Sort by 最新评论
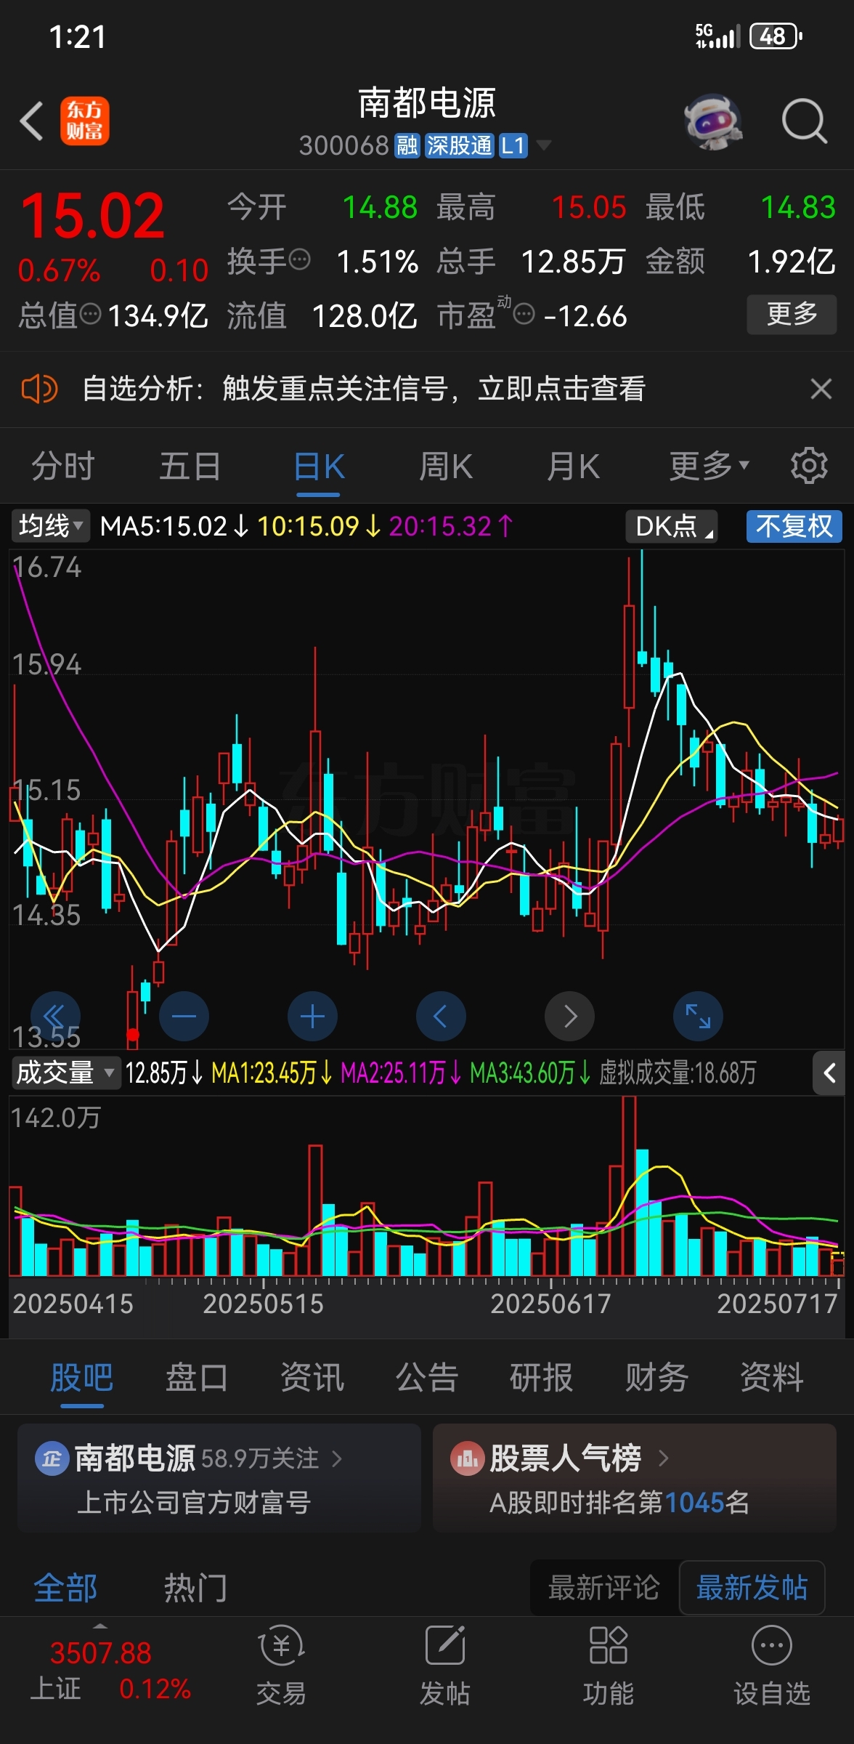The height and width of the screenshot is (1744, 854). (603, 1588)
